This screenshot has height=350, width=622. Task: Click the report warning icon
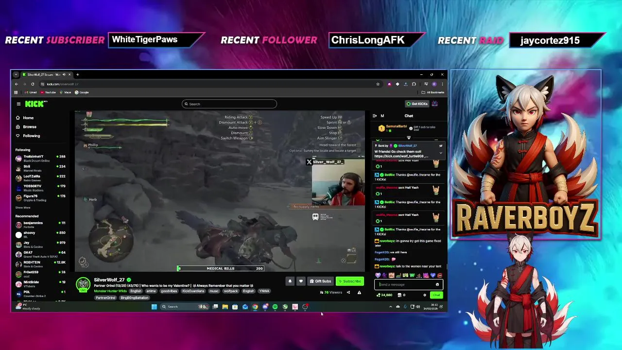[359, 292]
